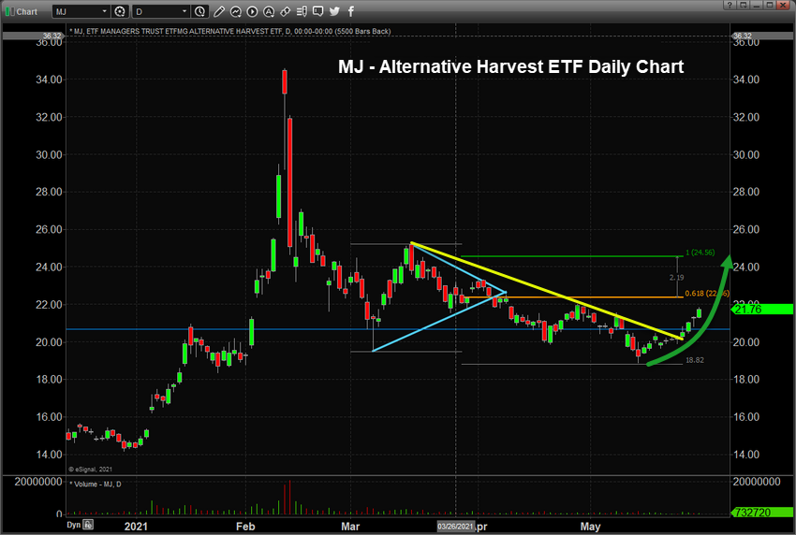Share chart via Twitter icon
The image size is (796, 535).
[x=334, y=11]
